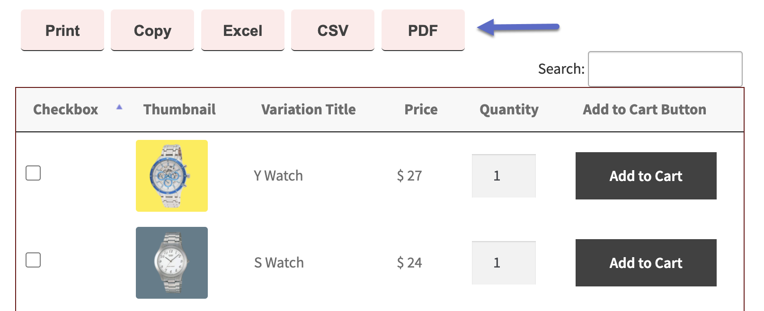
Task: Click the Thumbnail column header
Action: point(179,109)
